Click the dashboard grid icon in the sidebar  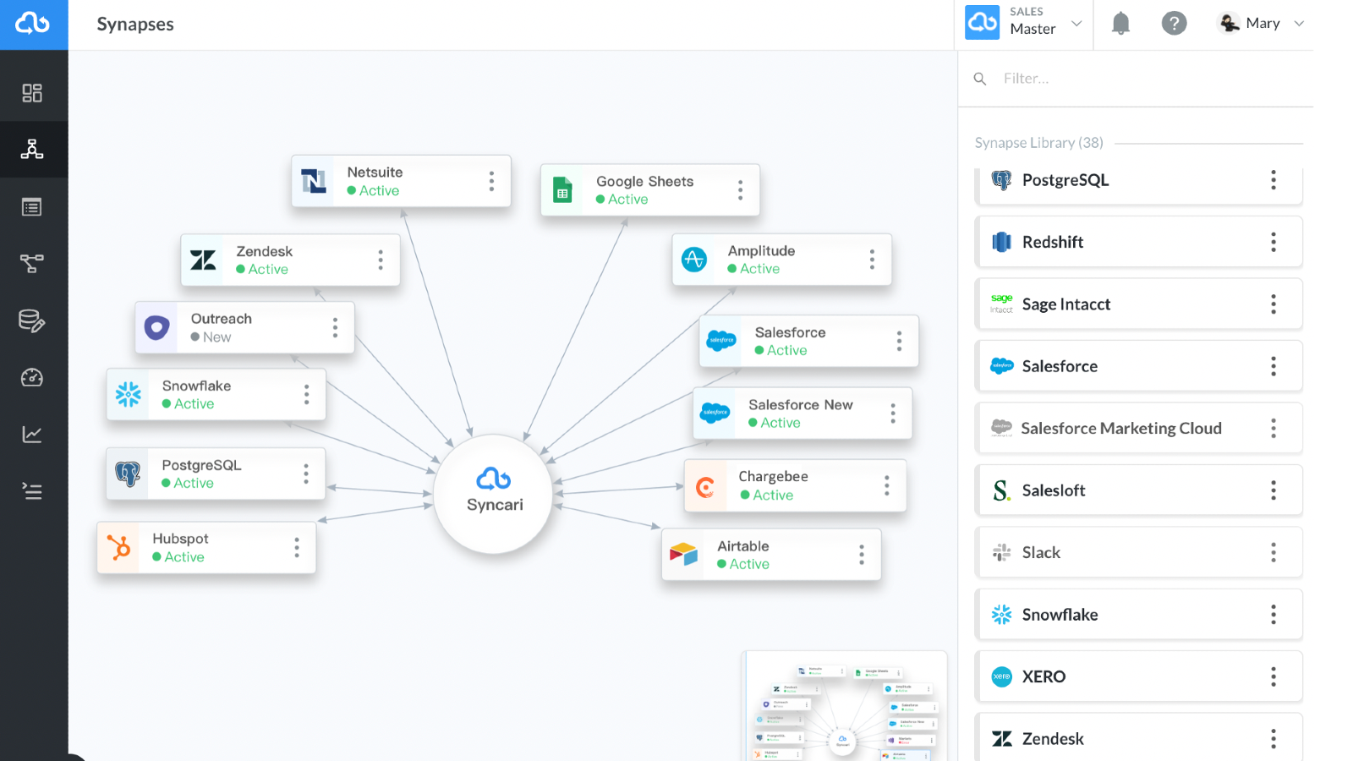[32, 93]
